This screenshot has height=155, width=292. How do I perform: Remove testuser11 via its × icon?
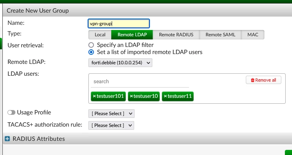(x=165, y=96)
